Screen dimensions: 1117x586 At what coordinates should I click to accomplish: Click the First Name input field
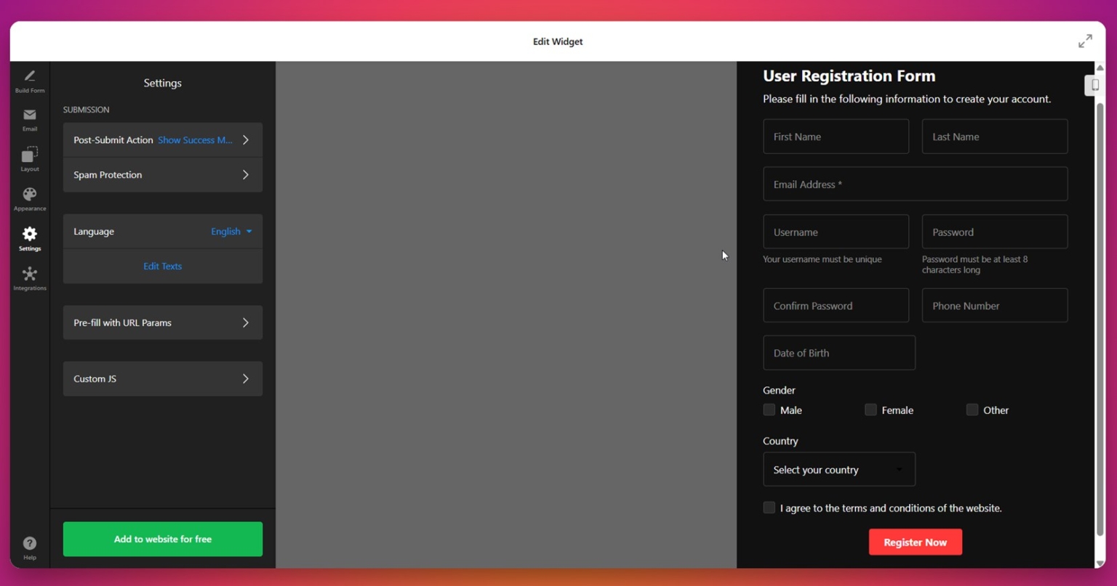[x=836, y=137]
